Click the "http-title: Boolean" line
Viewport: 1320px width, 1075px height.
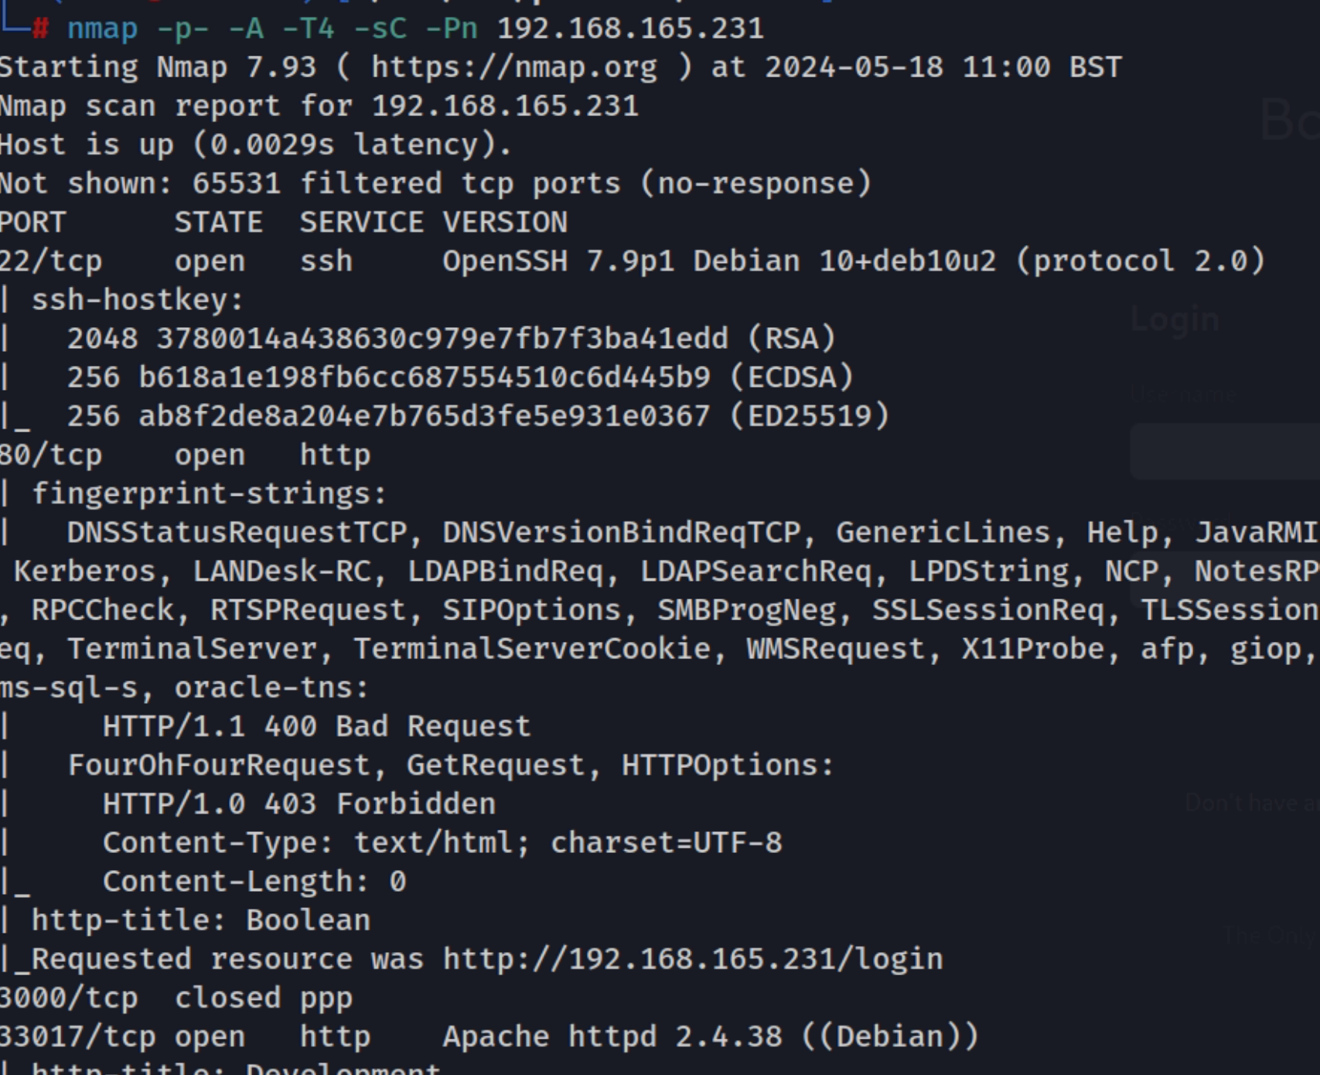[201, 920]
